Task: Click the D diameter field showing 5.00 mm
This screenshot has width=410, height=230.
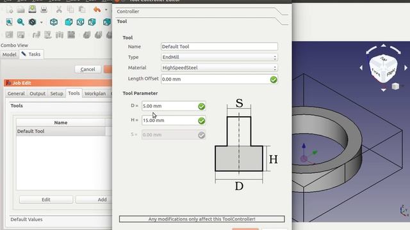Action: click(174, 106)
